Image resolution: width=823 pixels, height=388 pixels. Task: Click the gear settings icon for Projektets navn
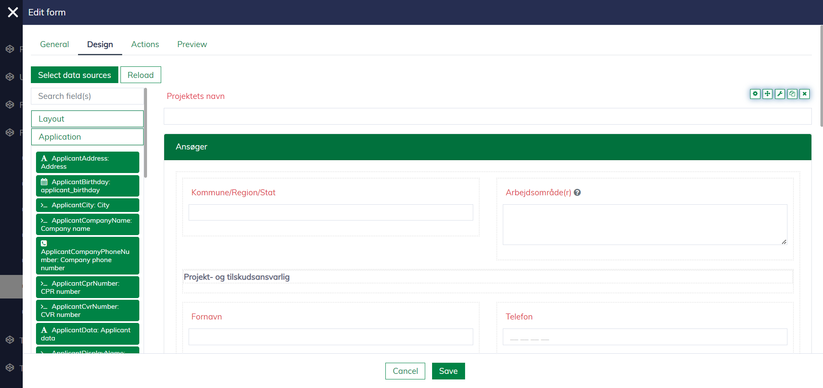coord(755,94)
